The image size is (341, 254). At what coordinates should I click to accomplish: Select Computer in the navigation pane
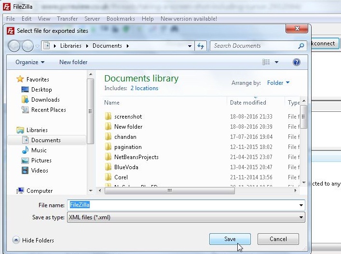point(35,191)
